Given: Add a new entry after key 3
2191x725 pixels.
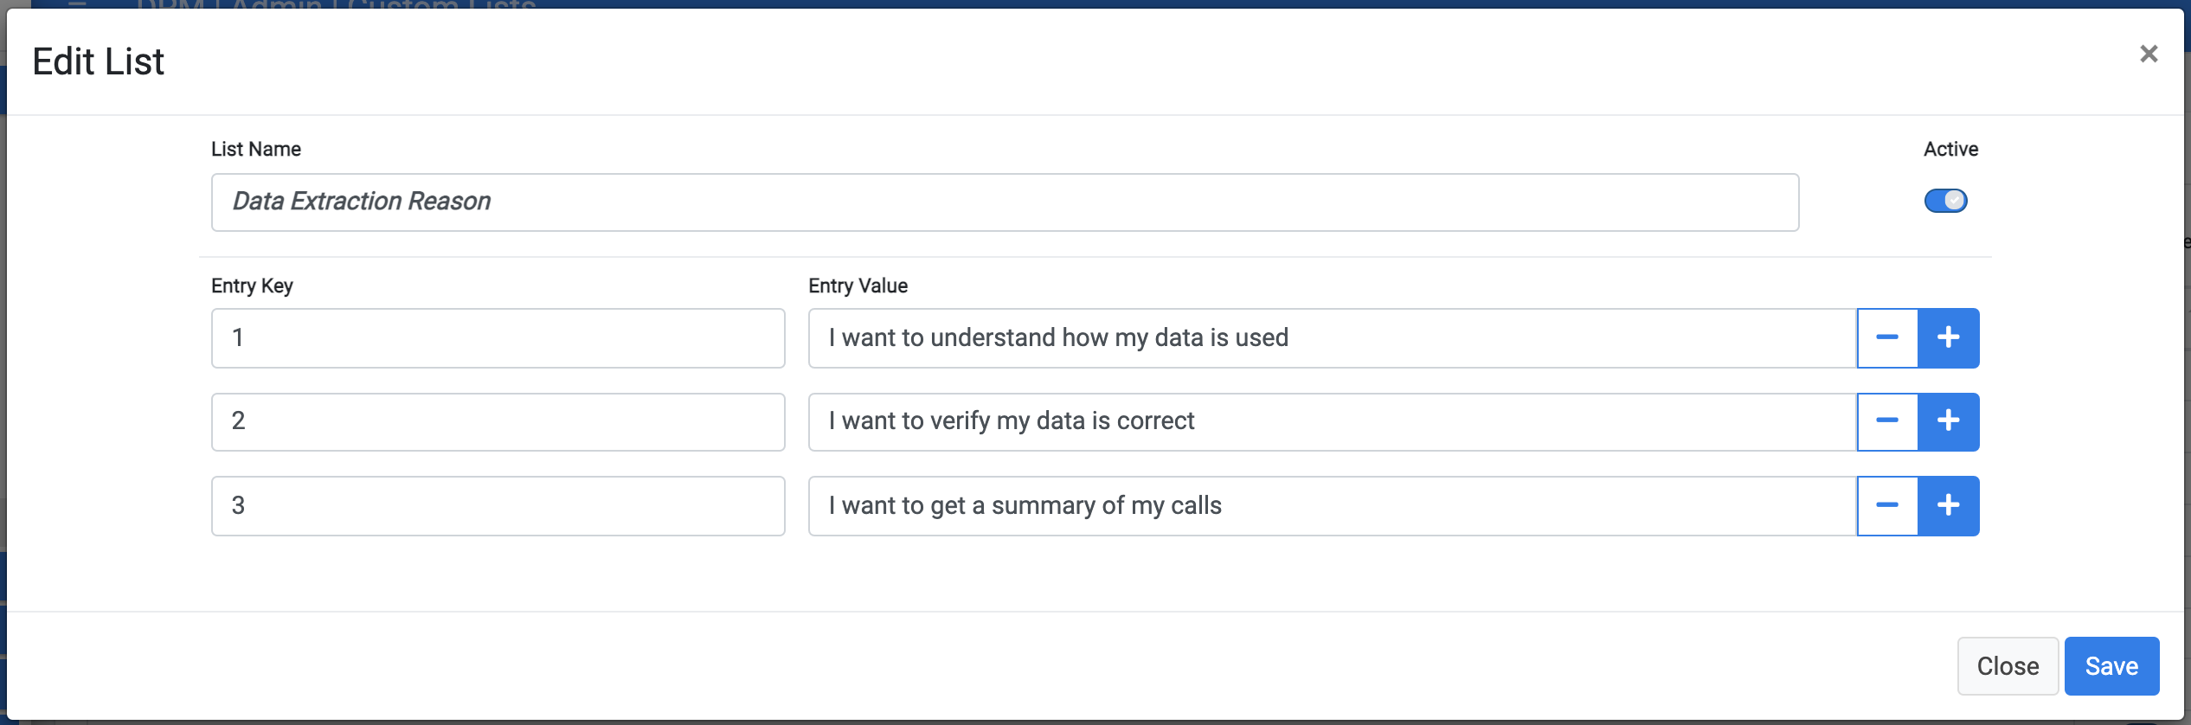Looking at the screenshot, I should [x=1949, y=505].
